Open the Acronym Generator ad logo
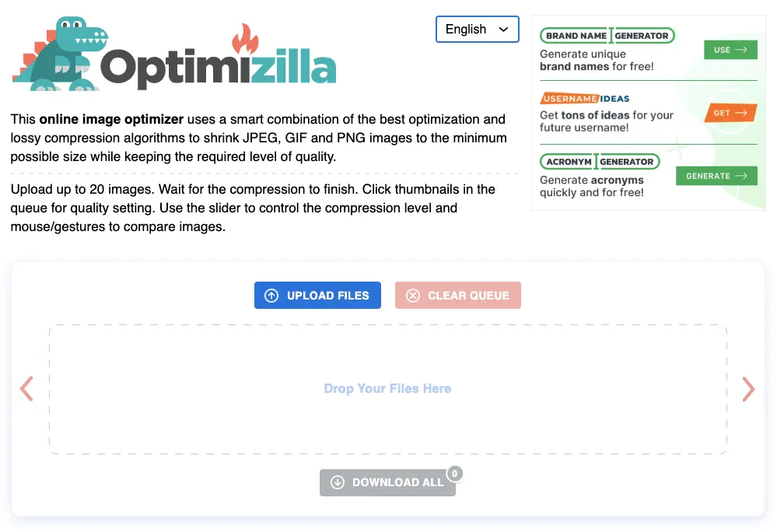 (599, 162)
